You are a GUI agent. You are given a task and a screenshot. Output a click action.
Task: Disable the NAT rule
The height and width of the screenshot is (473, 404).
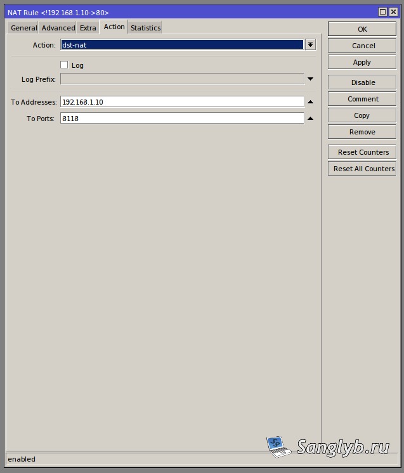tap(362, 82)
